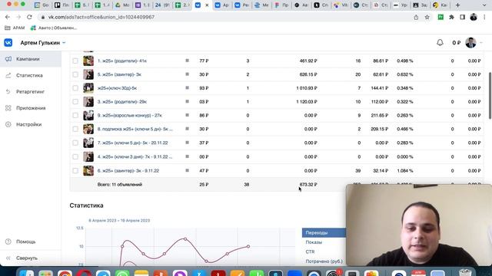Click the browser forward arrow
The width and height of the screenshot is (492, 276).
(18, 17)
